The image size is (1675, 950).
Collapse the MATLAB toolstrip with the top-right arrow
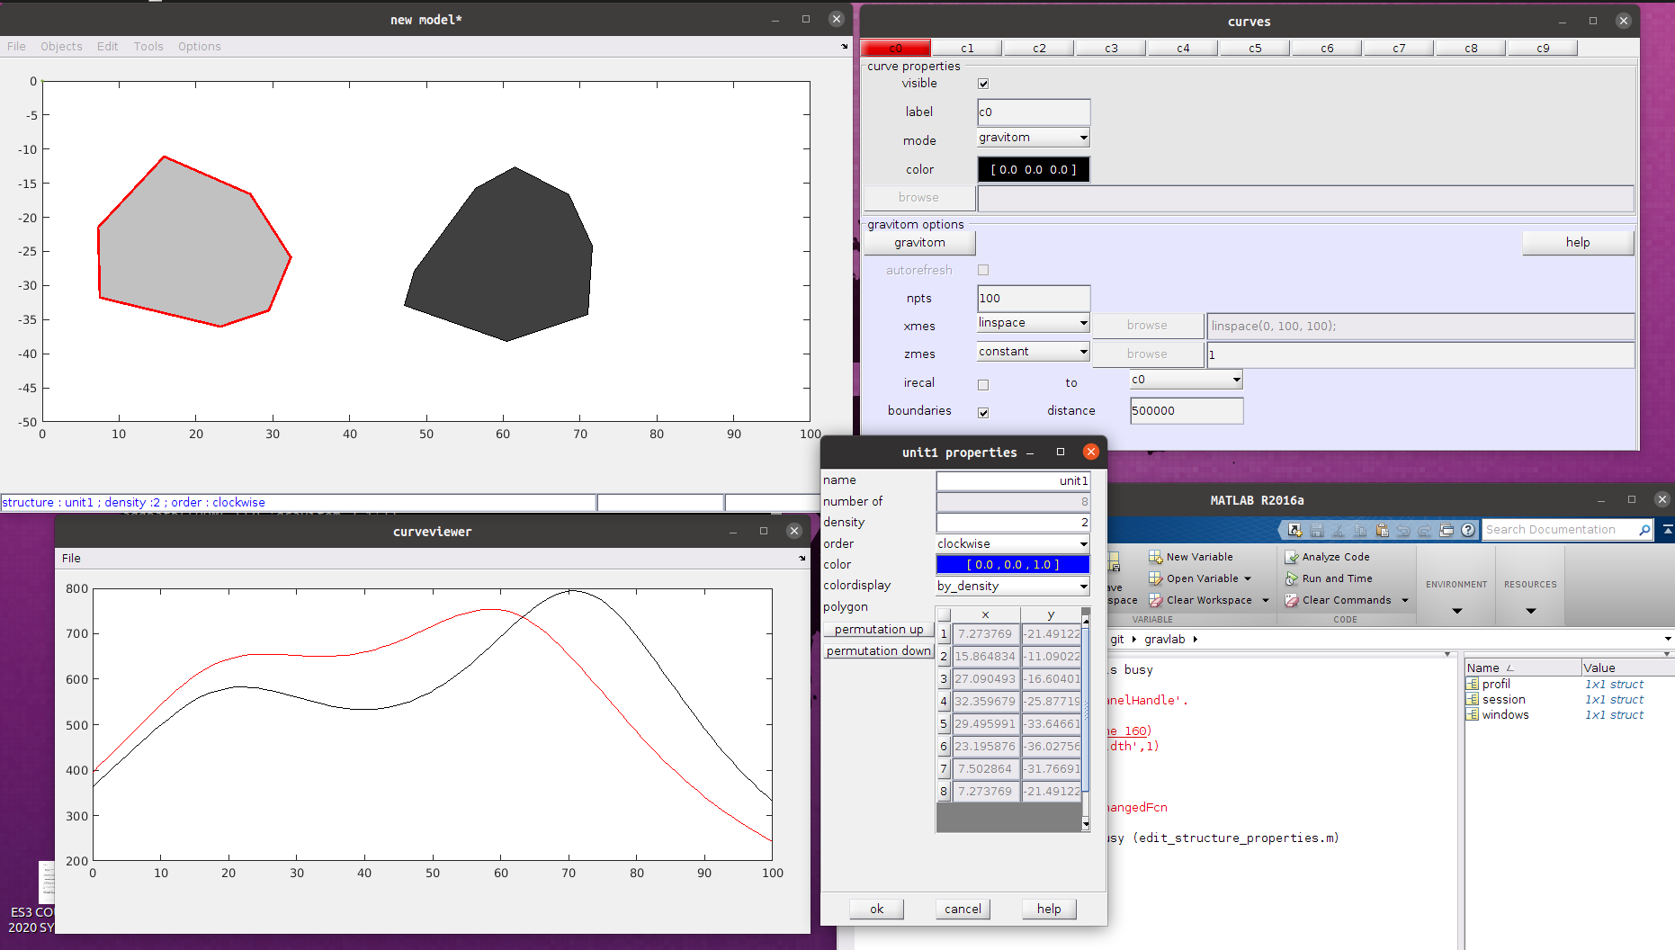click(1668, 530)
